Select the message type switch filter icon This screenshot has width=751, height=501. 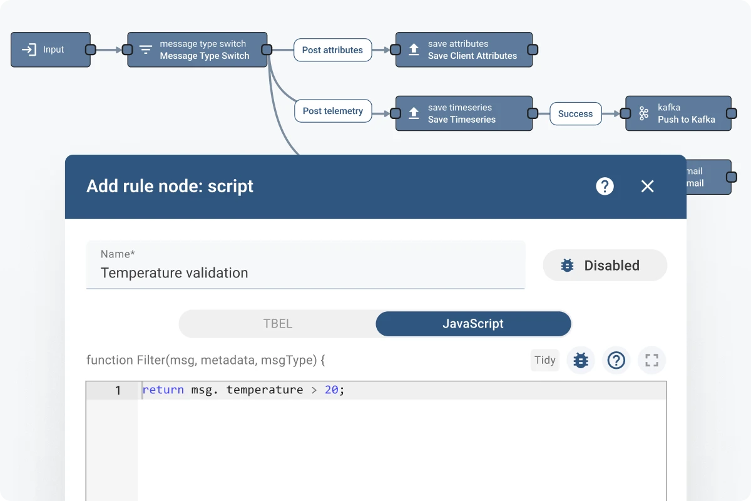pyautogui.click(x=146, y=49)
